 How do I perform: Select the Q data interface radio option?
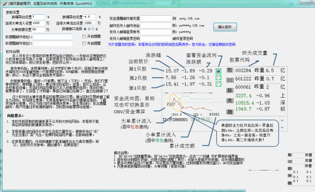[92, 29]
